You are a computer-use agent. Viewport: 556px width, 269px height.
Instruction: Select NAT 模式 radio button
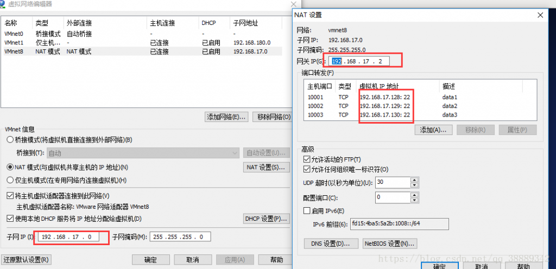pyautogui.click(x=10, y=166)
